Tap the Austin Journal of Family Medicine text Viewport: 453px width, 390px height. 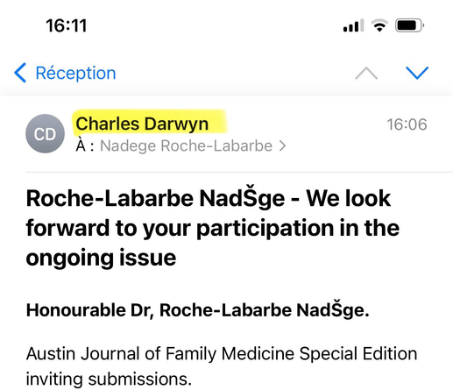(222, 354)
